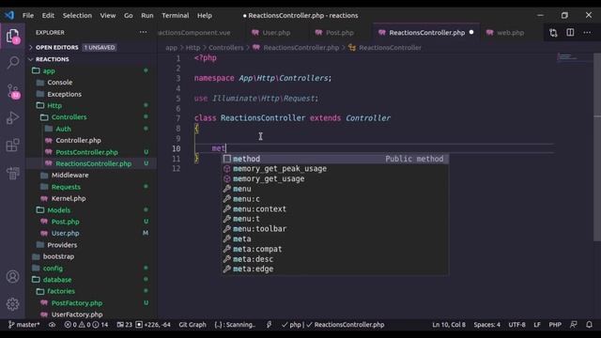Change indentation via Spaces: 4
This screenshot has width=601, height=338.
(486, 325)
